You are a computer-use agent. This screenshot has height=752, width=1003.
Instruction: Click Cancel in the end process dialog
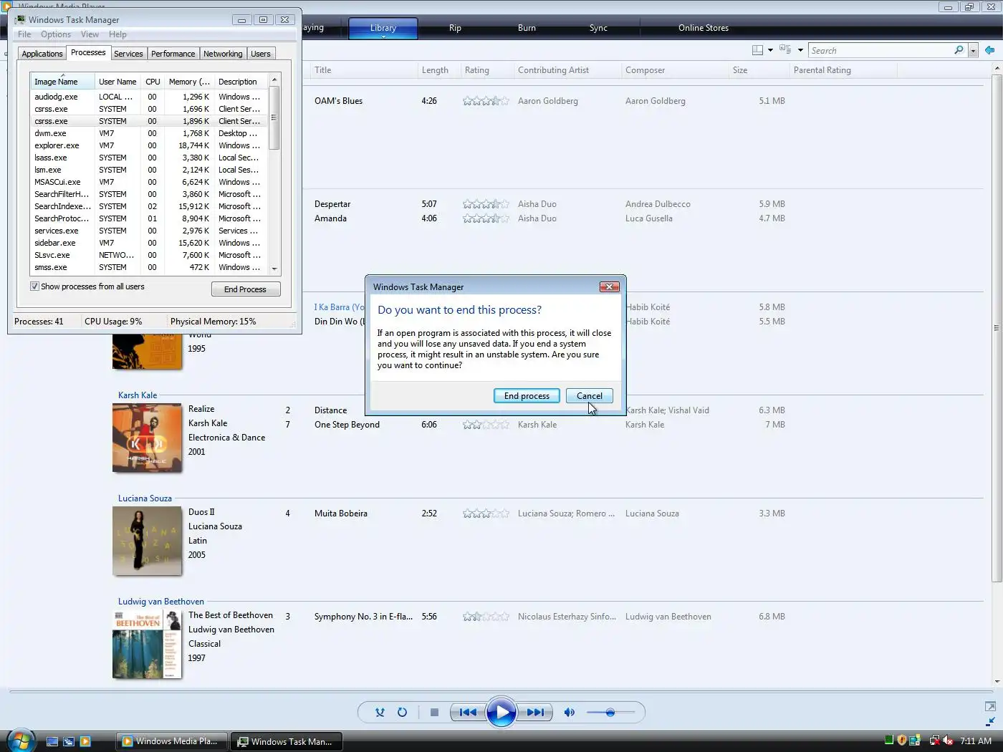(x=590, y=396)
